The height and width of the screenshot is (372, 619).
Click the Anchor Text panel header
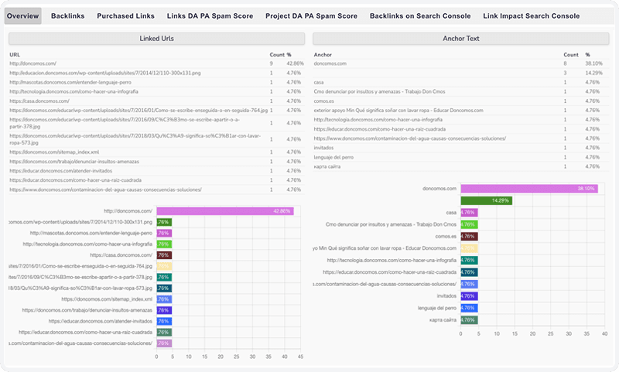[x=460, y=39]
